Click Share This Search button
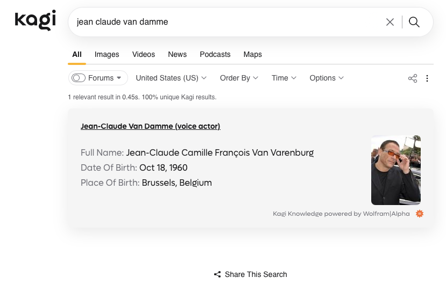446x292 pixels. coord(250,274)
